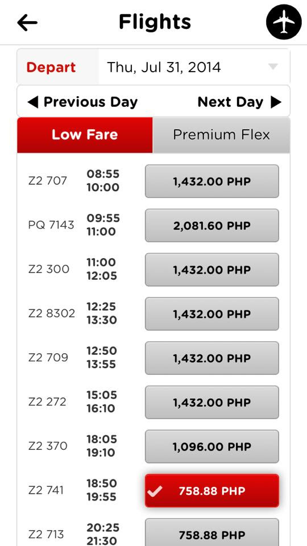The image size is (307, 546).
Task: Click the Previous Day left triangle
Action: coord(33,102)
